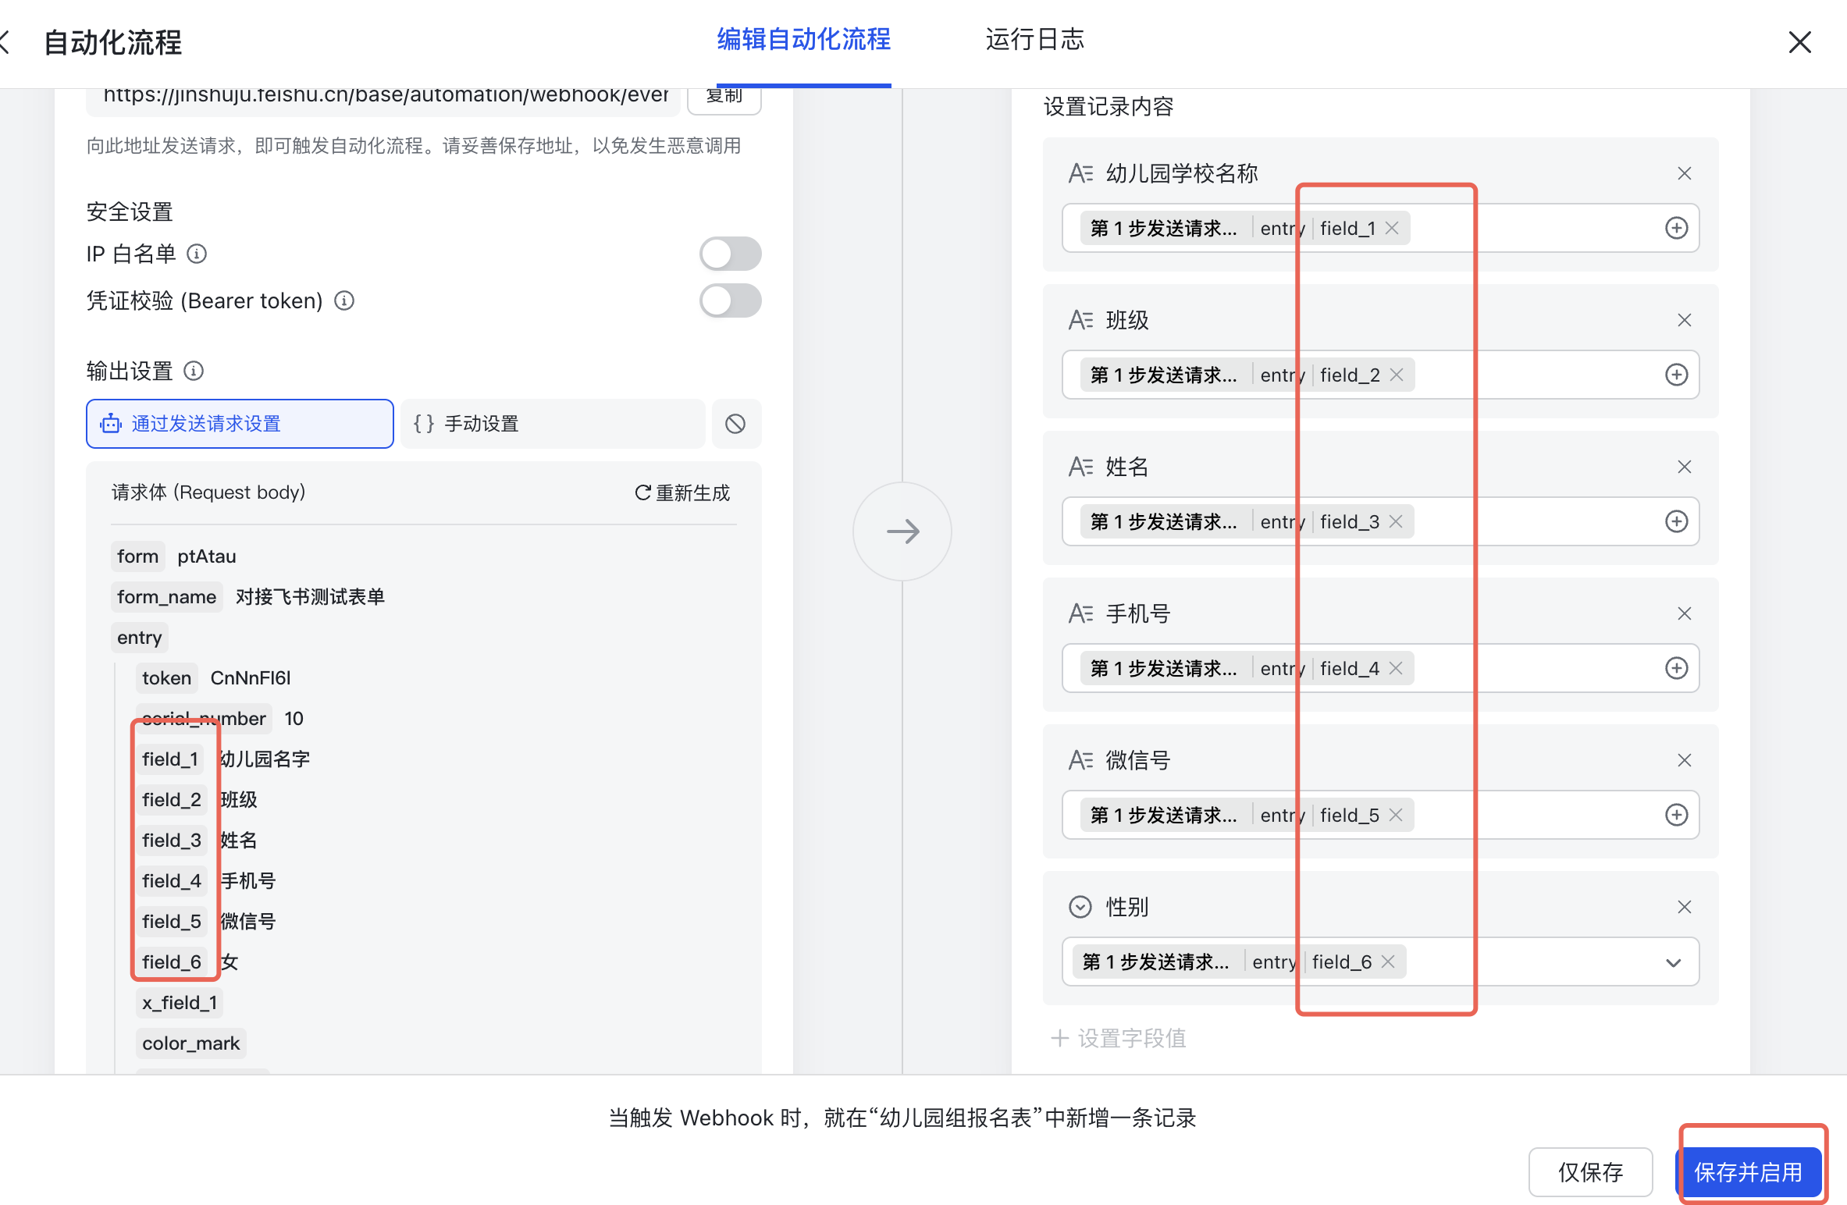Click the 保存并启用 button
The width and height of the screenshot is (1847, 1205).
click(1749, 1171)
